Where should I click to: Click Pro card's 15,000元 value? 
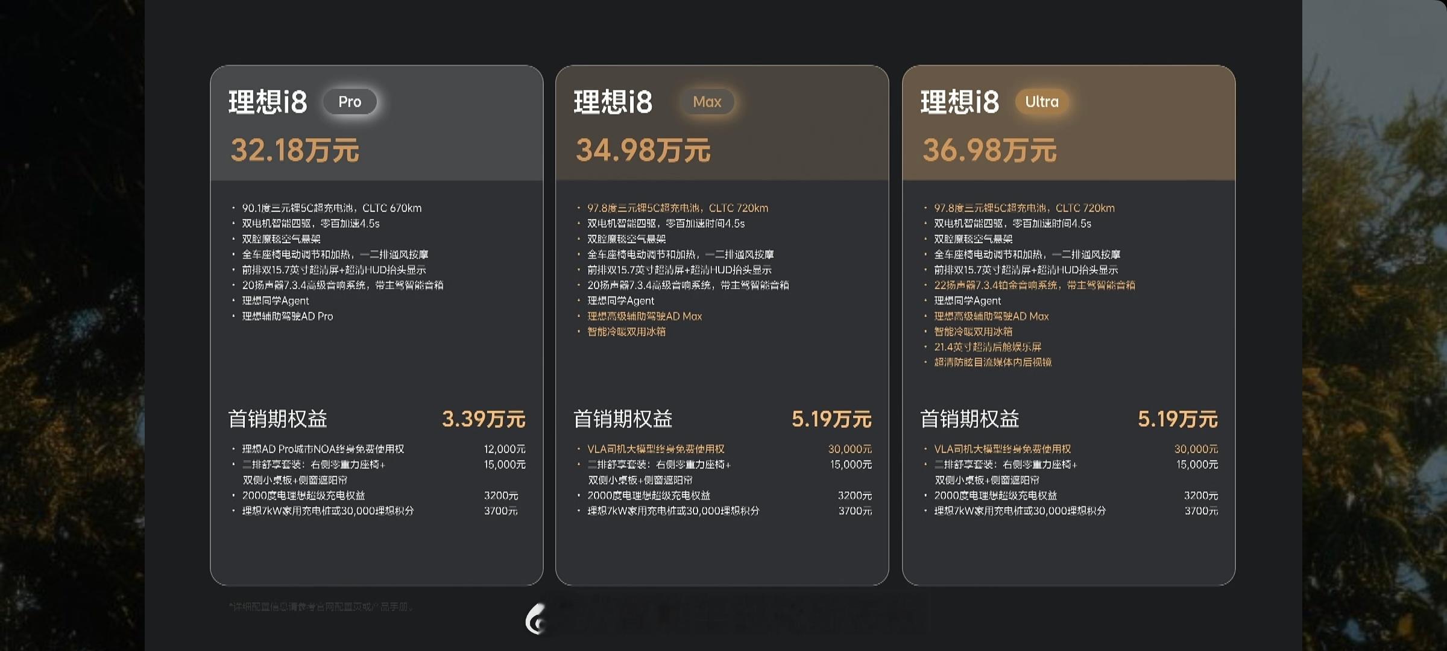click(x=505, y=465)
